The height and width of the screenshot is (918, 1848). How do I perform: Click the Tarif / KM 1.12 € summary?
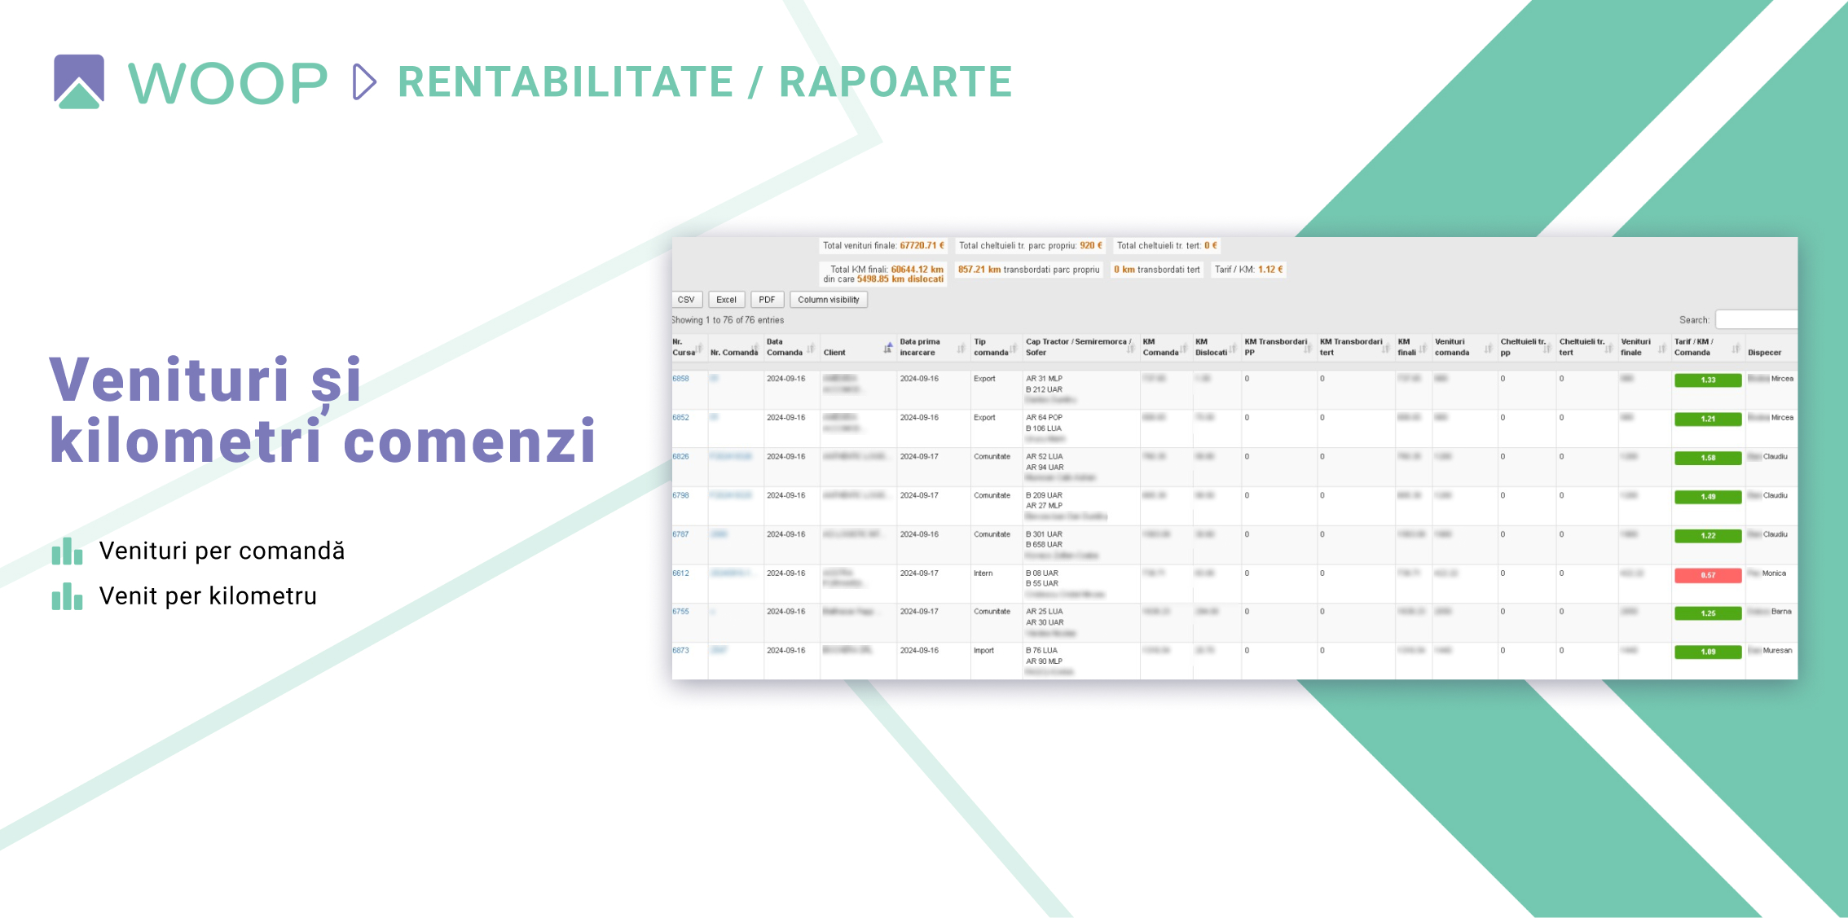click(x=1248, y=270)
